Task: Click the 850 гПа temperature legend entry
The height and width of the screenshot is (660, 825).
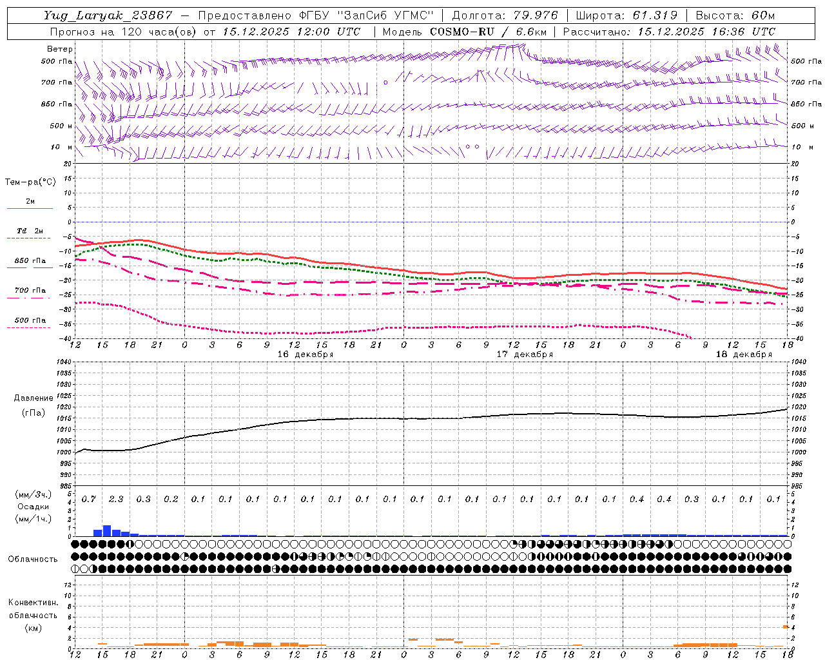Action: (30, 260)
